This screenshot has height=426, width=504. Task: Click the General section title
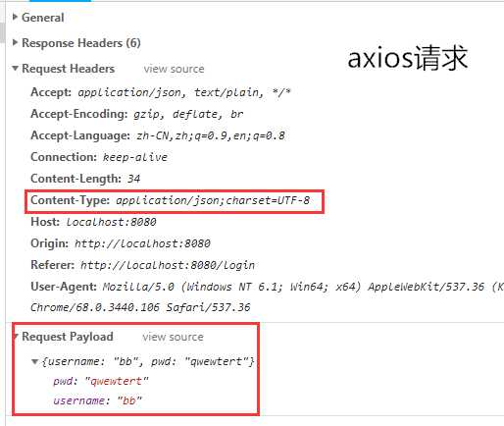pos(42,18)
